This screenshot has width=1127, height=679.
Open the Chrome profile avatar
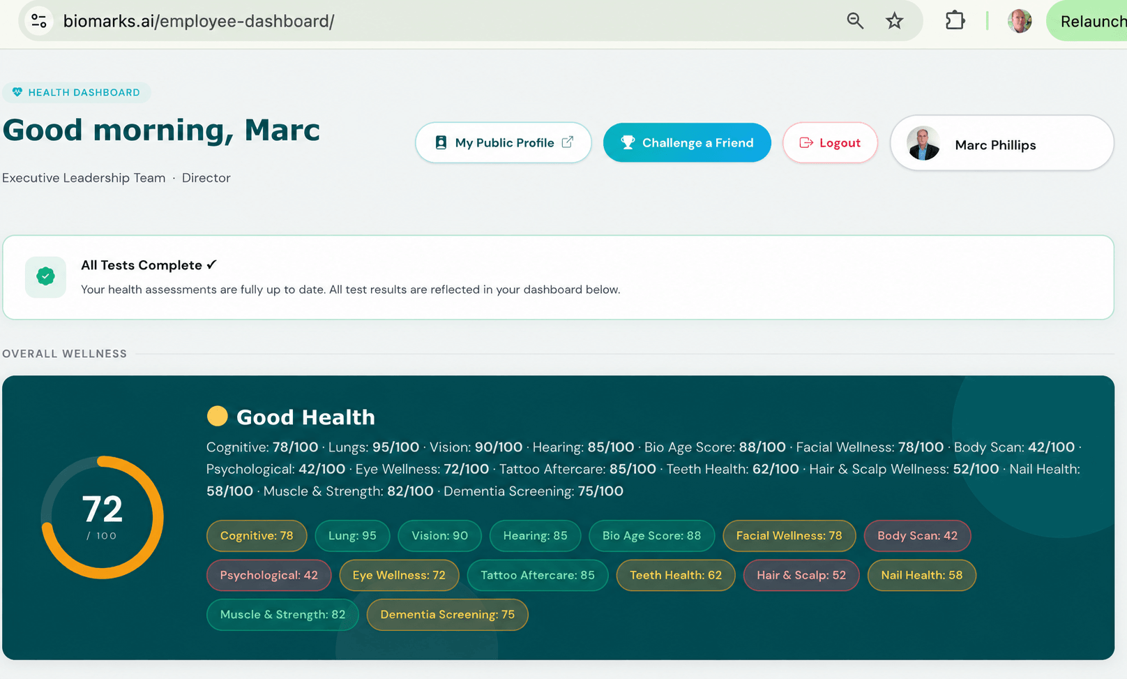tap(1020, 21)
